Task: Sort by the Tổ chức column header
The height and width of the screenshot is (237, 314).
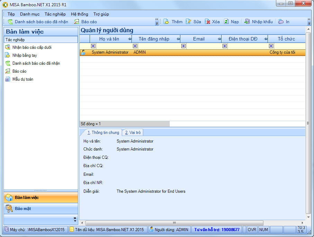Action: point(286,39)
